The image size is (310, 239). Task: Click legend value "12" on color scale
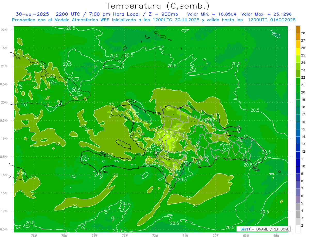tap(303, 151)
